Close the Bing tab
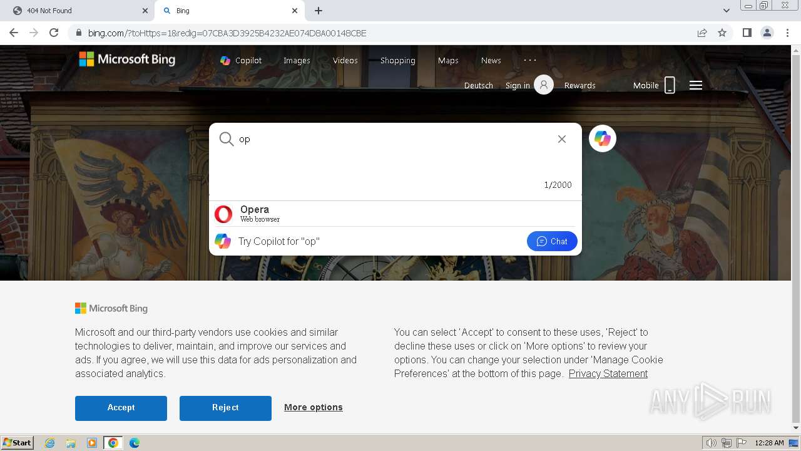801x451 pixels. tap(295, 11)
